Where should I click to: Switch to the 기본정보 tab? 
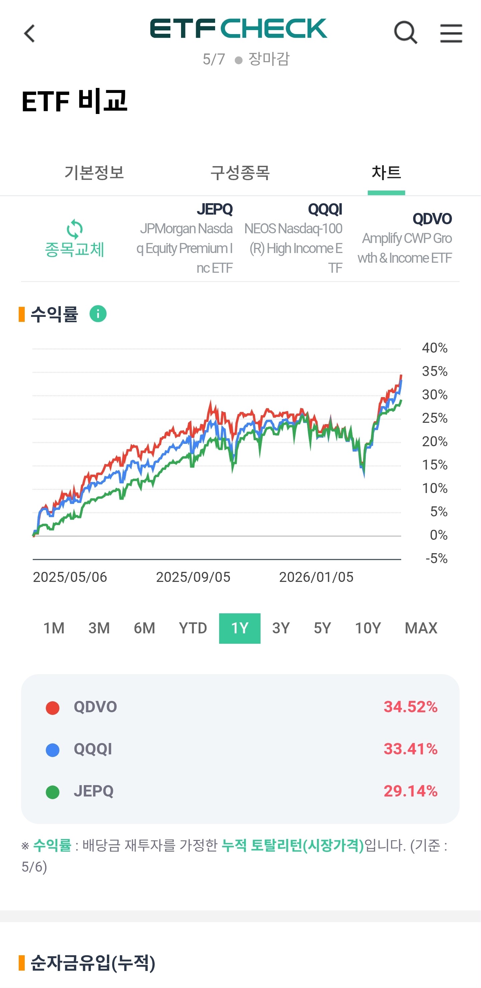[x=94, y=172]
